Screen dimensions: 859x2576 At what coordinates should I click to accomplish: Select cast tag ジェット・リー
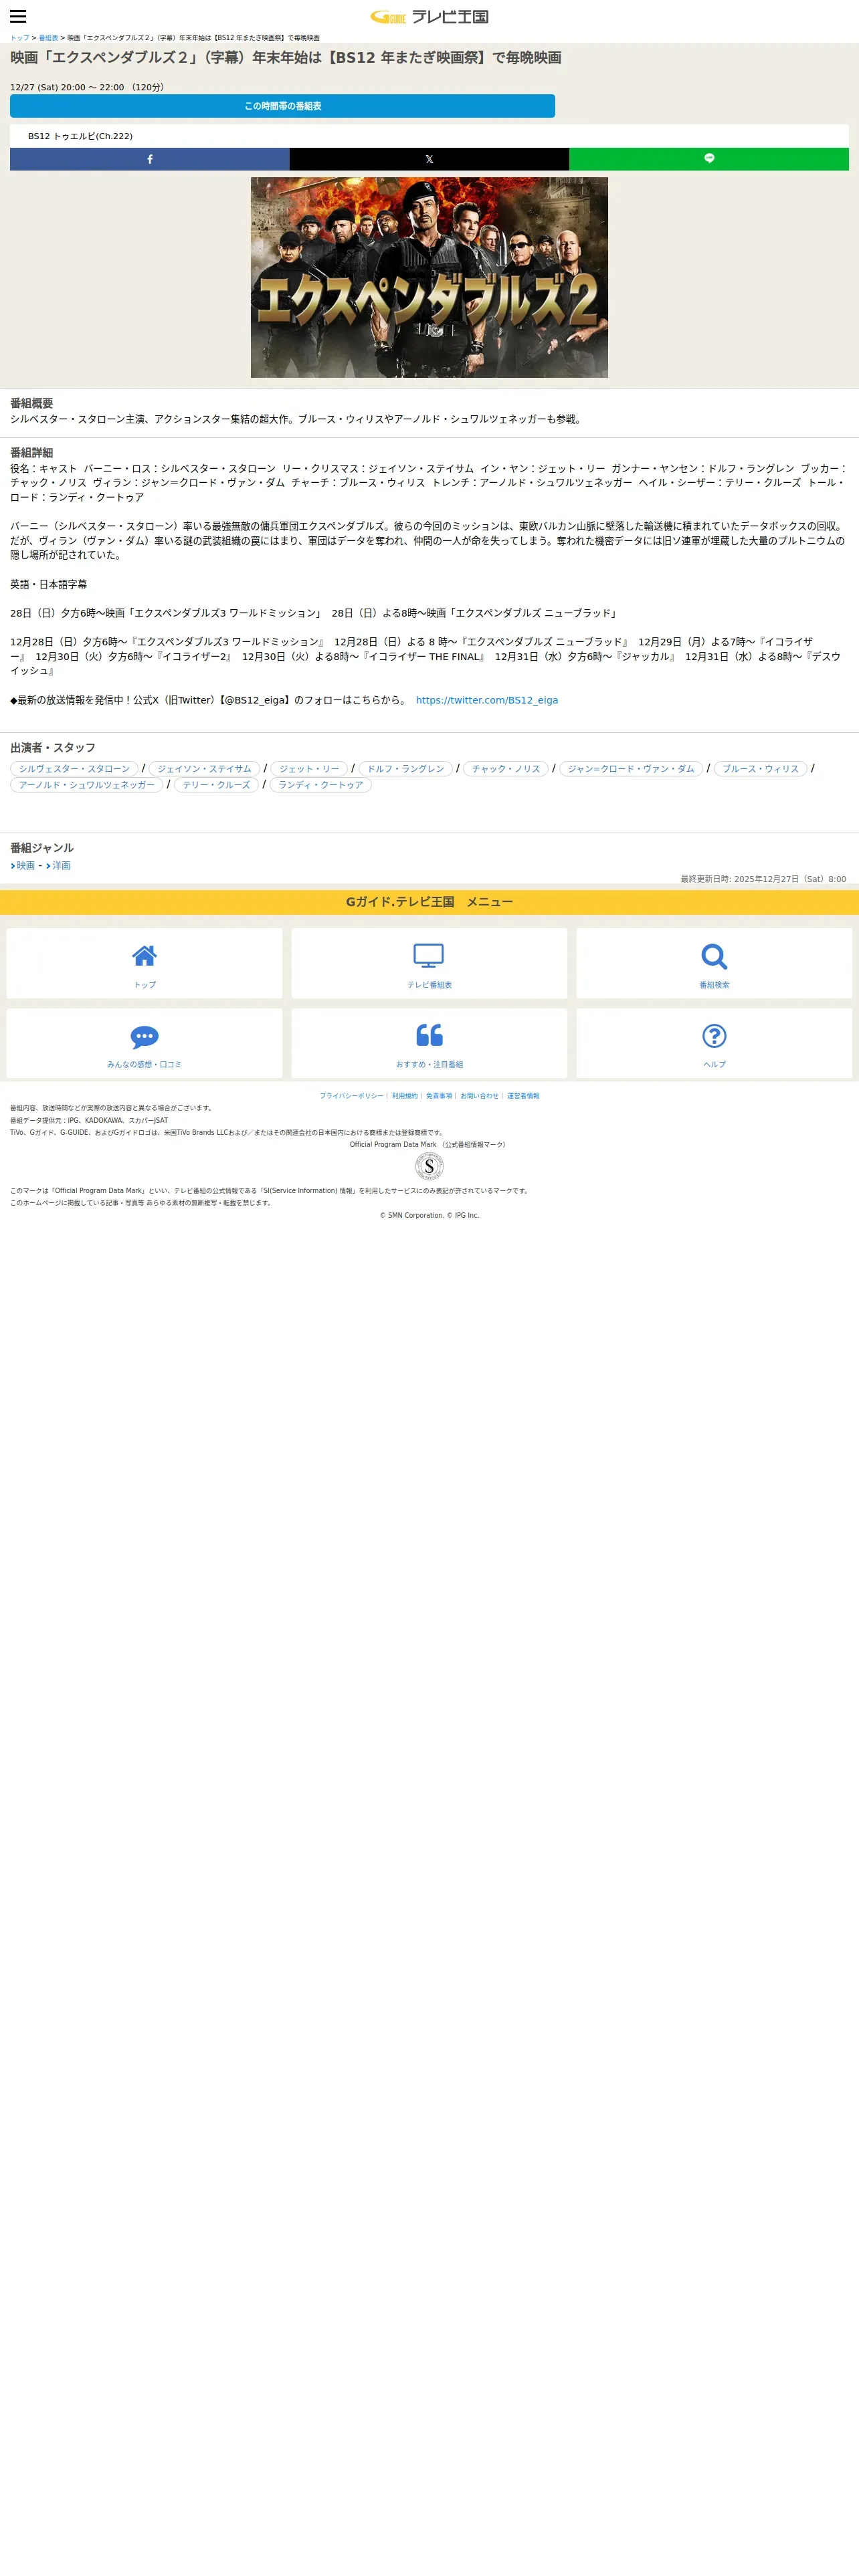(x=309, y=769)
